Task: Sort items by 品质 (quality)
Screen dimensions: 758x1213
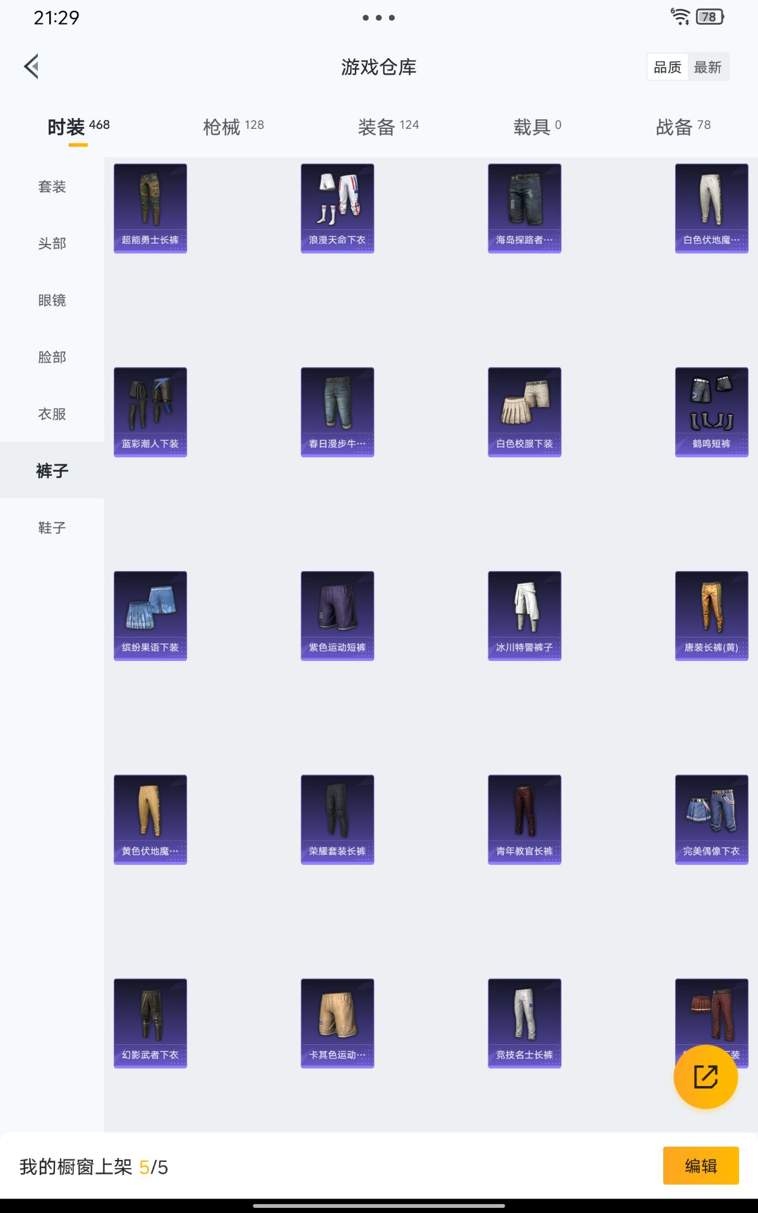Action: click(667, 67)
